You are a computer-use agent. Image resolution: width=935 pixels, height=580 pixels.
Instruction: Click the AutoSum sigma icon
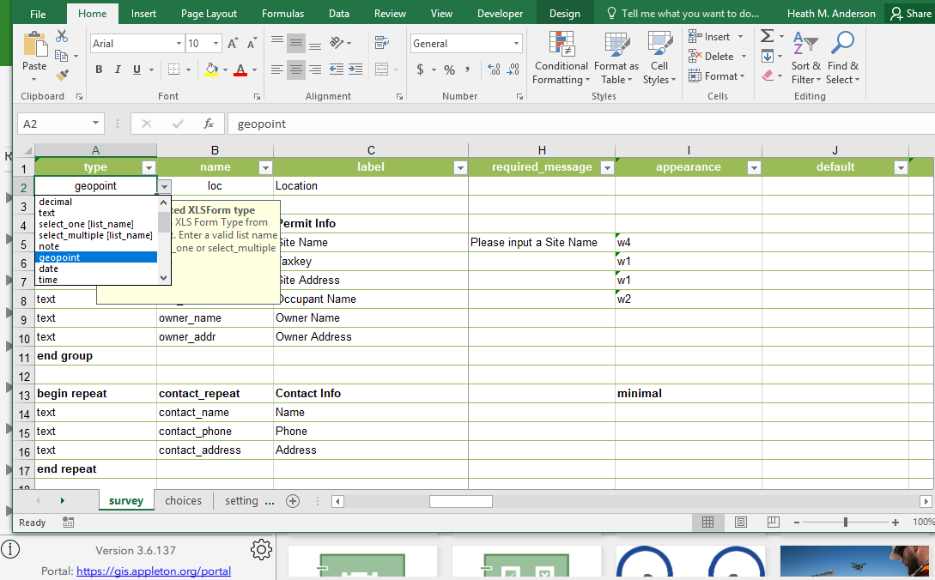767,36
